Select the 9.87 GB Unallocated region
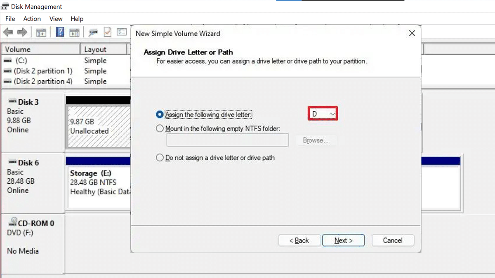The width and height of the screenshot is (495, 278). click(99, 126)
